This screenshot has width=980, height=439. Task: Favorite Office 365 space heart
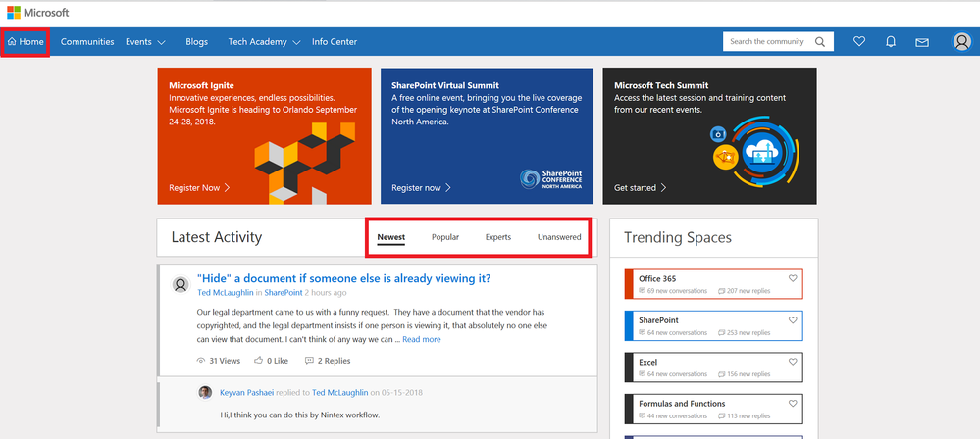tap(793, 278)
